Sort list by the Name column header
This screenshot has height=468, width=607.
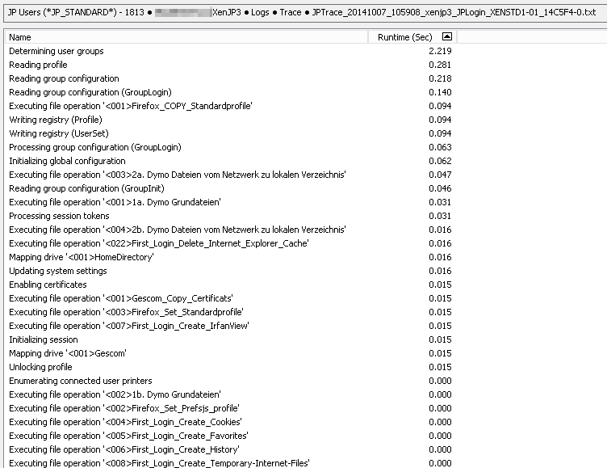click(20, 37)
